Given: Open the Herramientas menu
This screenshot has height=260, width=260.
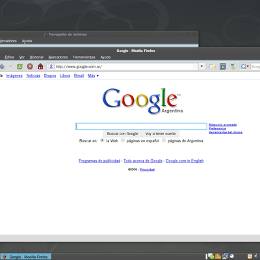Looking at the screenshot, I should coord(84,57).
